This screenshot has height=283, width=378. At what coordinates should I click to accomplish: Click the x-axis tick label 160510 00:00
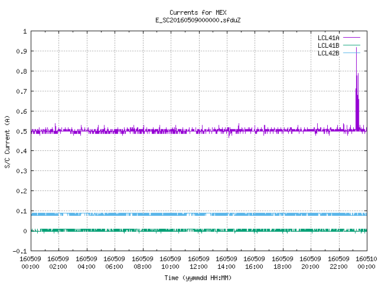pyautogui.click(x=366, y=262)
